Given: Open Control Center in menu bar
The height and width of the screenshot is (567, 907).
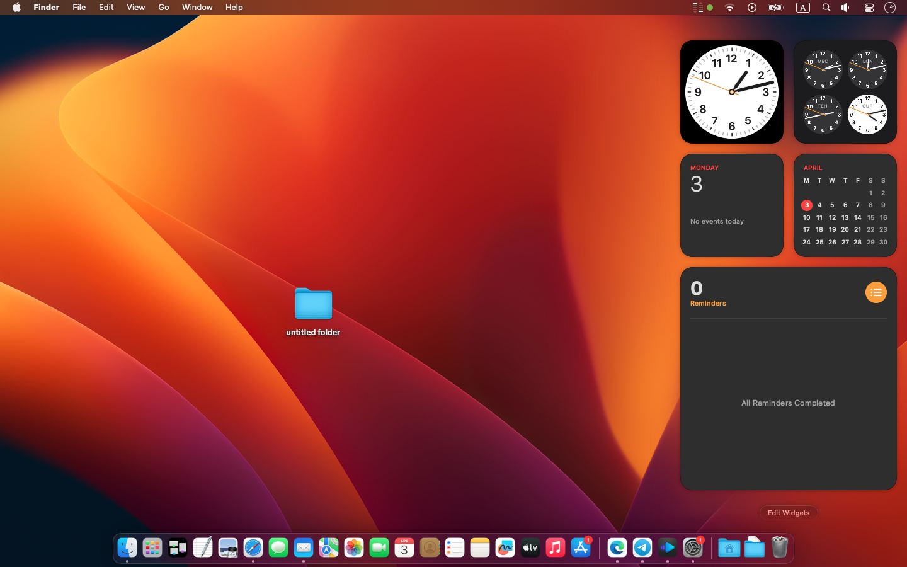Looking at the screenshot, I should [x=869, y=8].
